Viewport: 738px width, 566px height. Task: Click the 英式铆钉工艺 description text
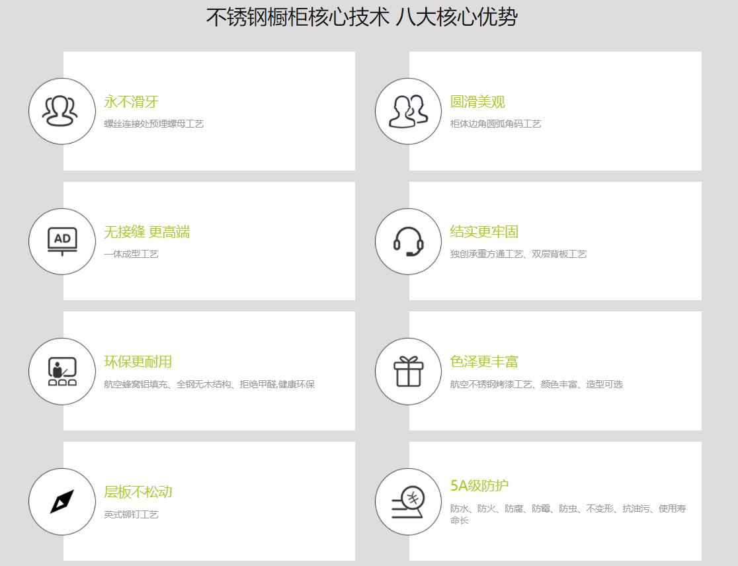(131, 514)
